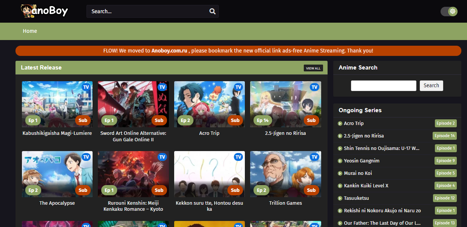467x227 pixels.
Task: Click Ep 2 badge on Acro Trip card
Action: (186, 120)
